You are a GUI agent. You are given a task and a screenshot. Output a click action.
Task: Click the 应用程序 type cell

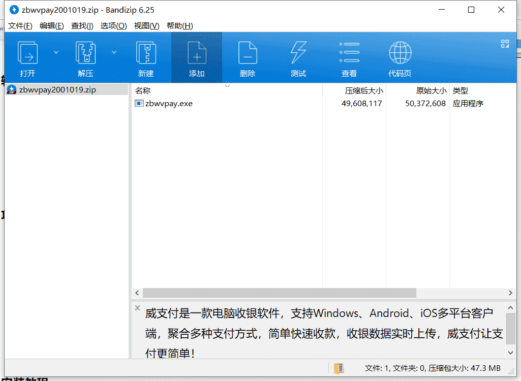point(468,104)
